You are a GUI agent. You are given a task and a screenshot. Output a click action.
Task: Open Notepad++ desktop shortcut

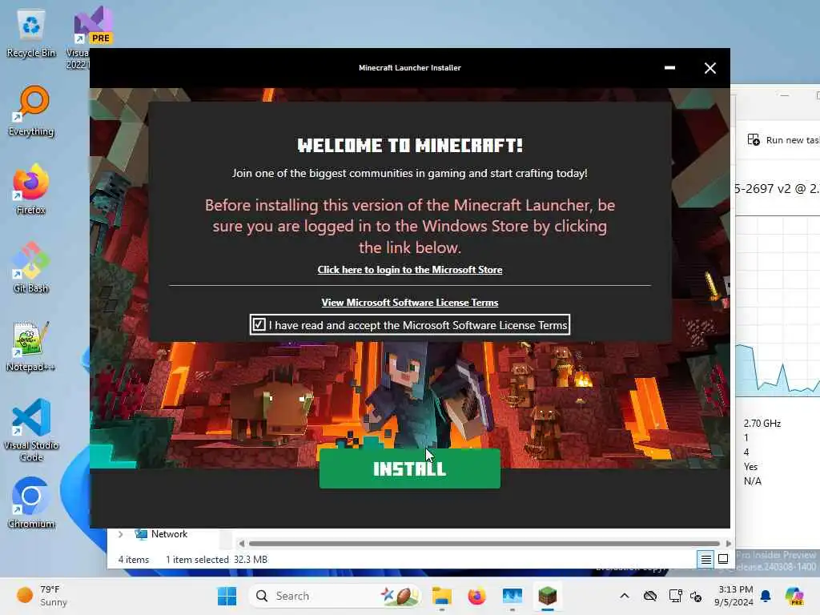point(31,346)
